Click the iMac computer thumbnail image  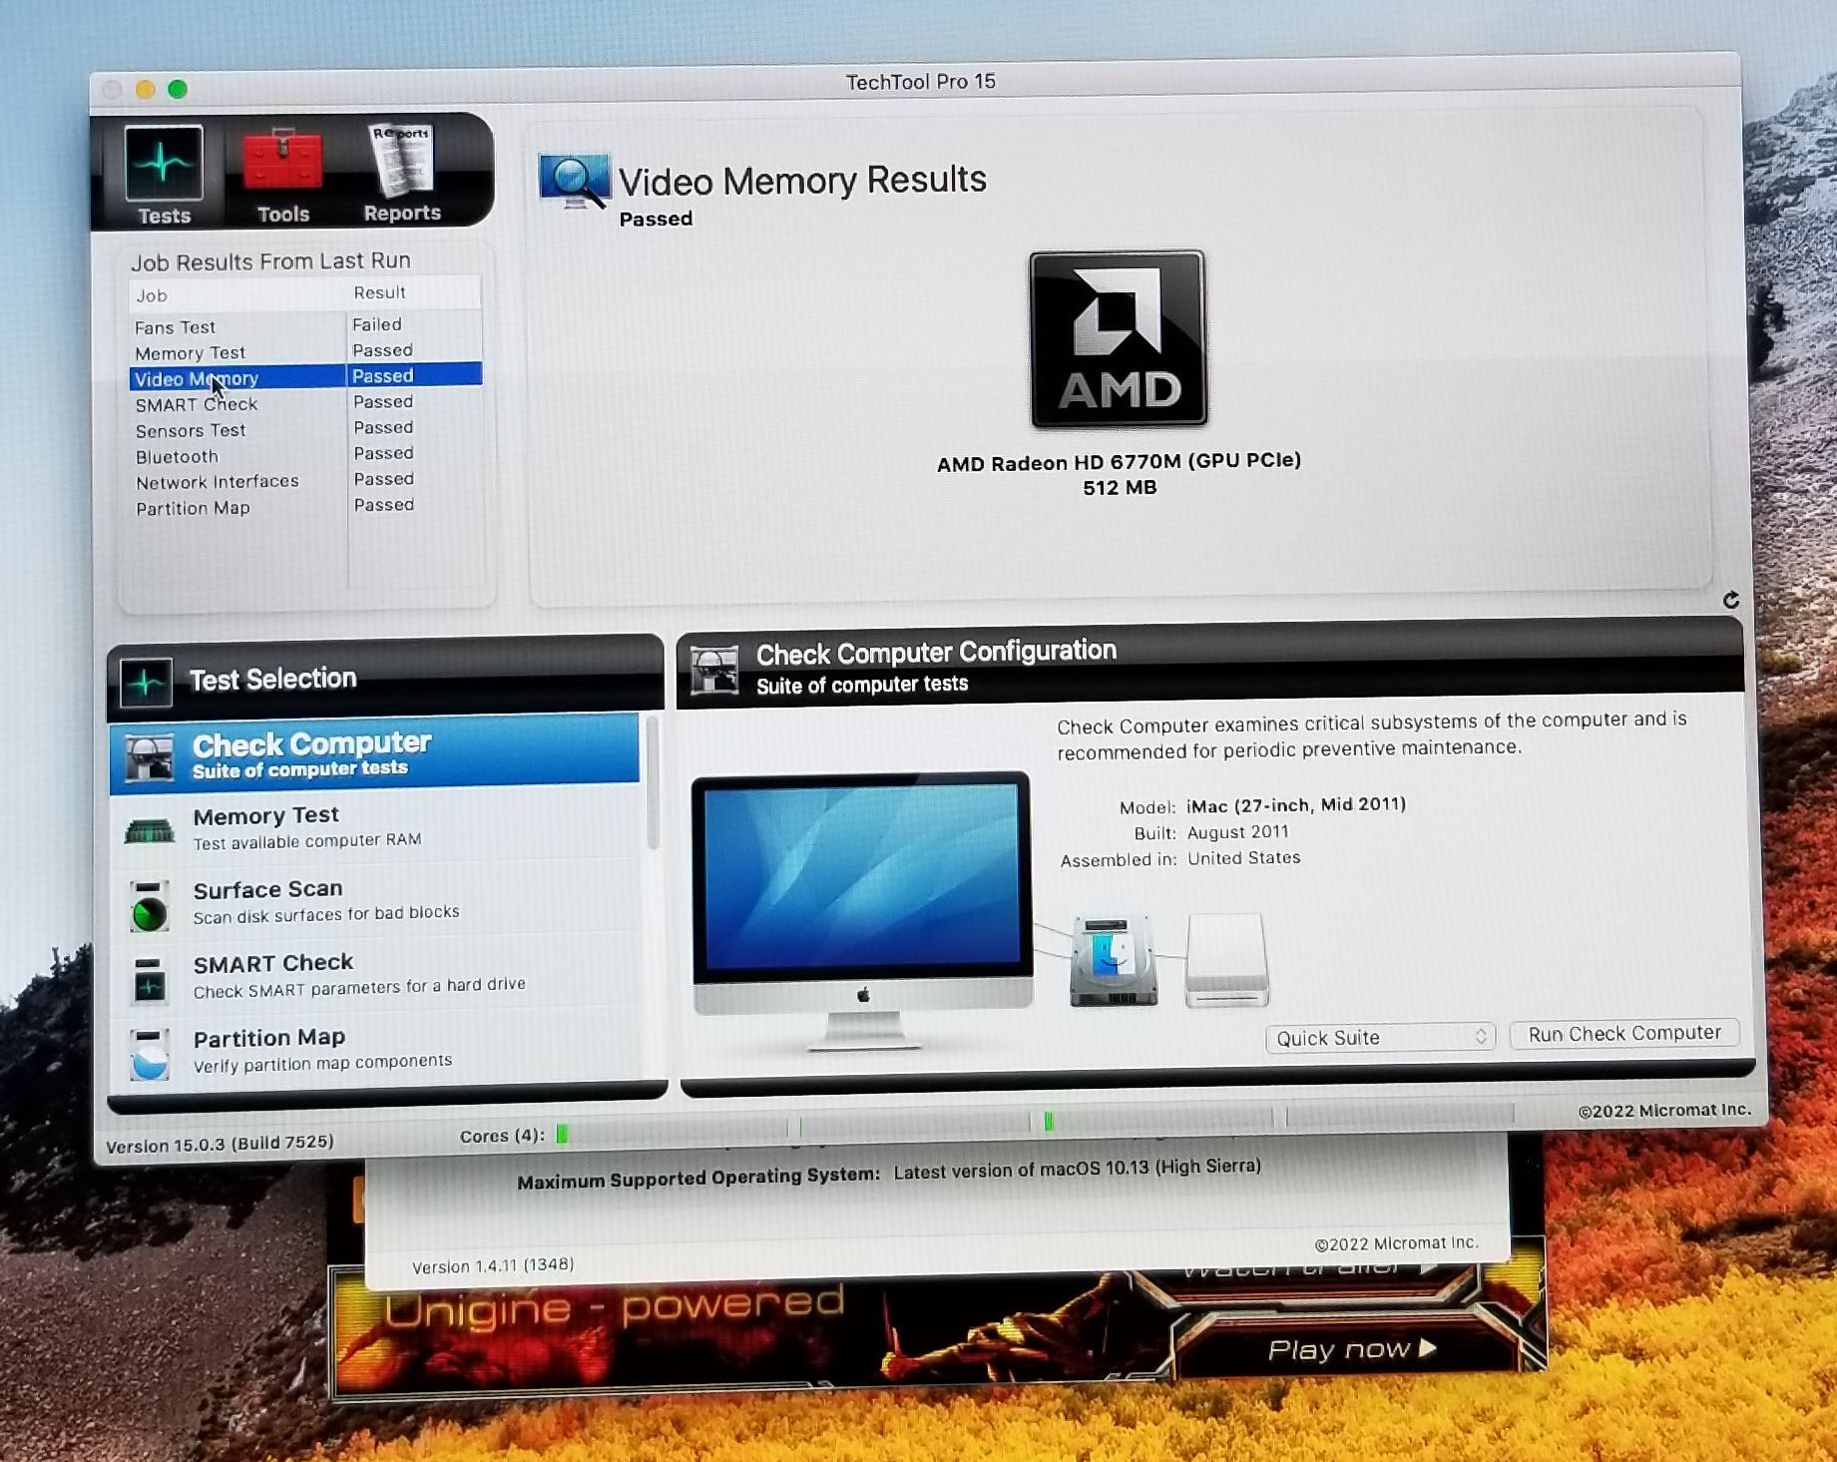(862, 908)
